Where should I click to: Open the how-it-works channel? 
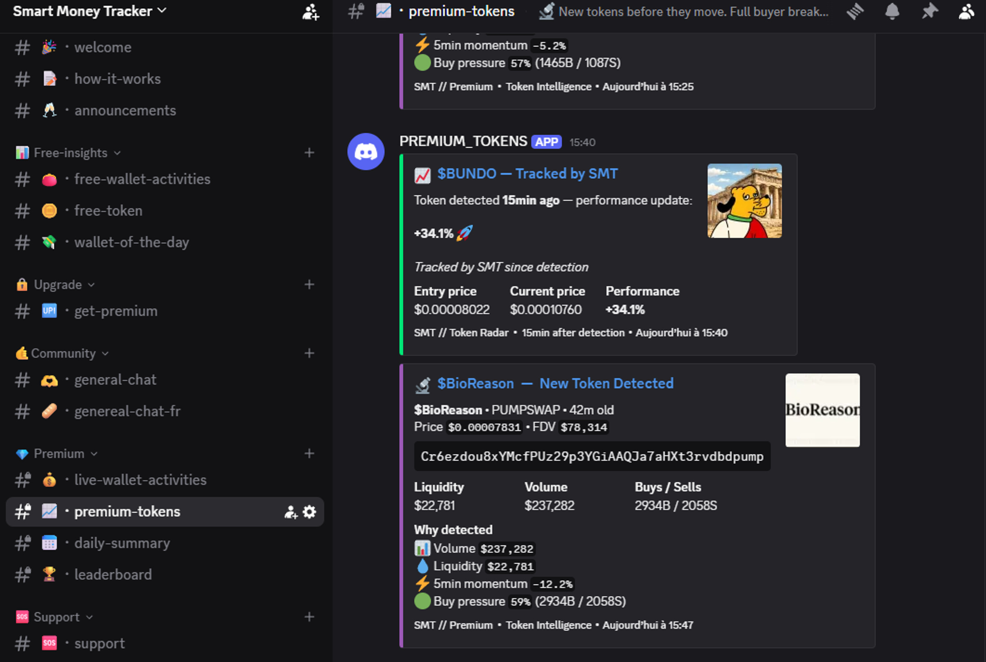(165, 79)
